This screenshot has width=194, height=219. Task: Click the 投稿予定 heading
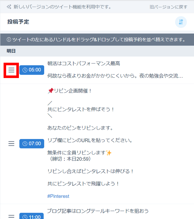[x=18, y=22]
